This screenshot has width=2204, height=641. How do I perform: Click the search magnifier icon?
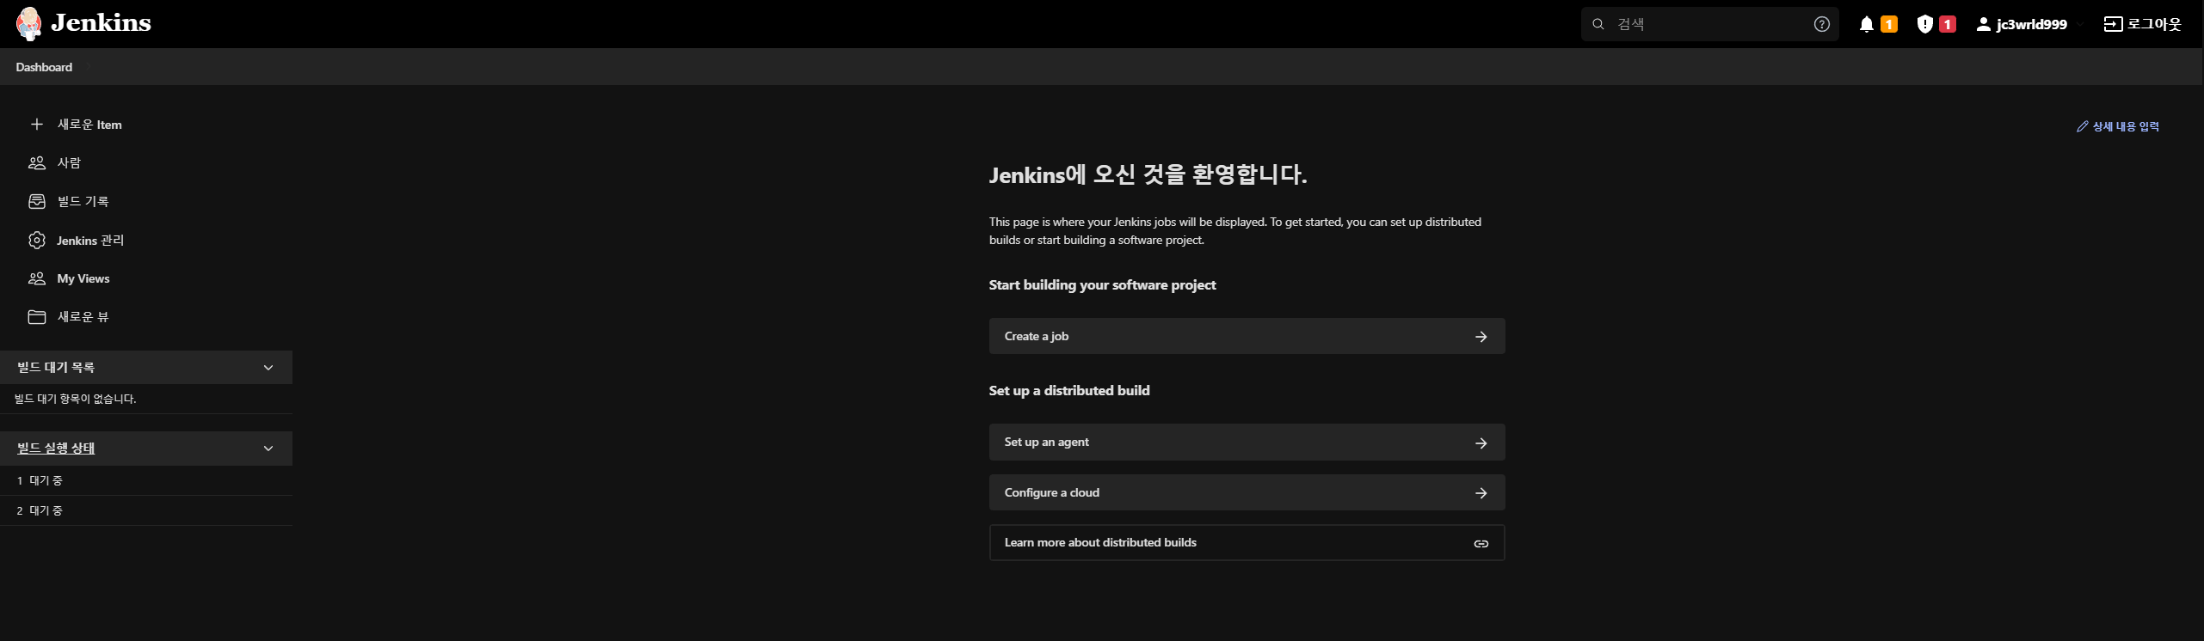tap(1598, 24)
